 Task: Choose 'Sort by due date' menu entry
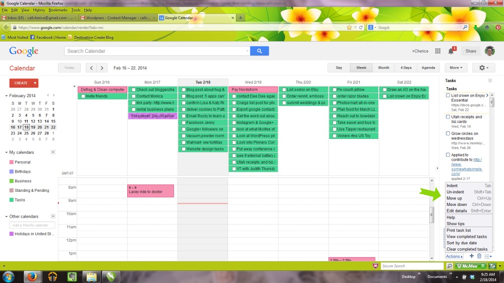click(462, 243)
